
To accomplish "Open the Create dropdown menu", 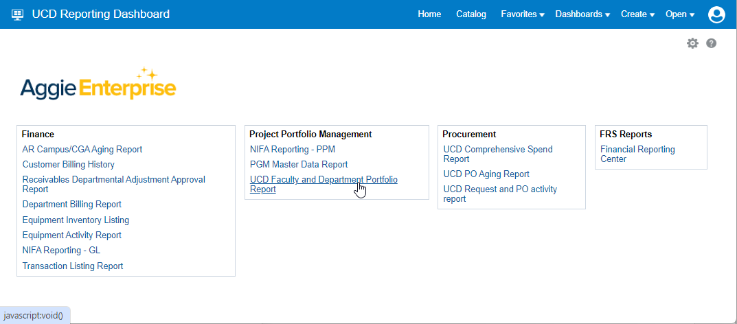I will [x=637, y=14].
